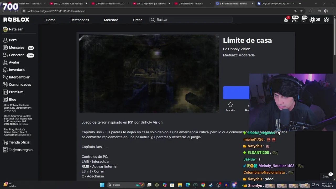Go to Home in Roblox navigation
The height and width of the screenshot is (189, 336).
[x=50, y=20]
